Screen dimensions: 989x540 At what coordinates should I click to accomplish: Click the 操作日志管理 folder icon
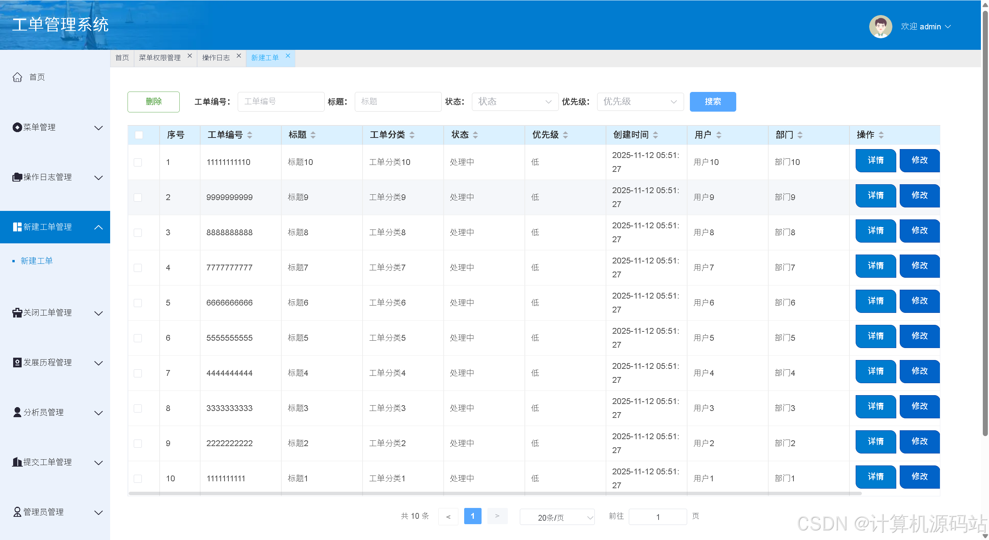pos(17,177)
